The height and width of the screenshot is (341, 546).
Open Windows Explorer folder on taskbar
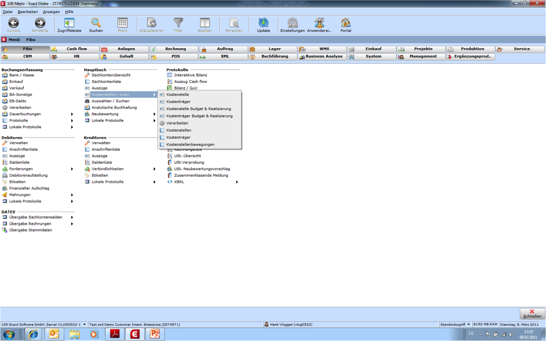[x=74, y=334]
